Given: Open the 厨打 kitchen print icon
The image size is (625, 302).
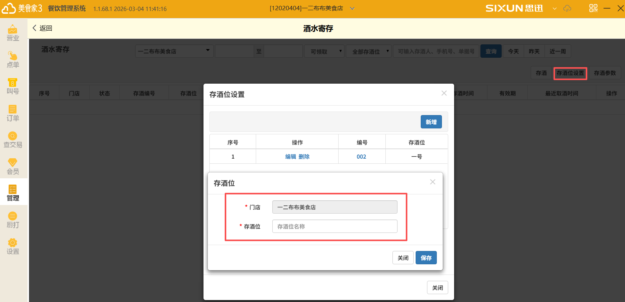Looking at the screenshot, I should coord(13,220).
